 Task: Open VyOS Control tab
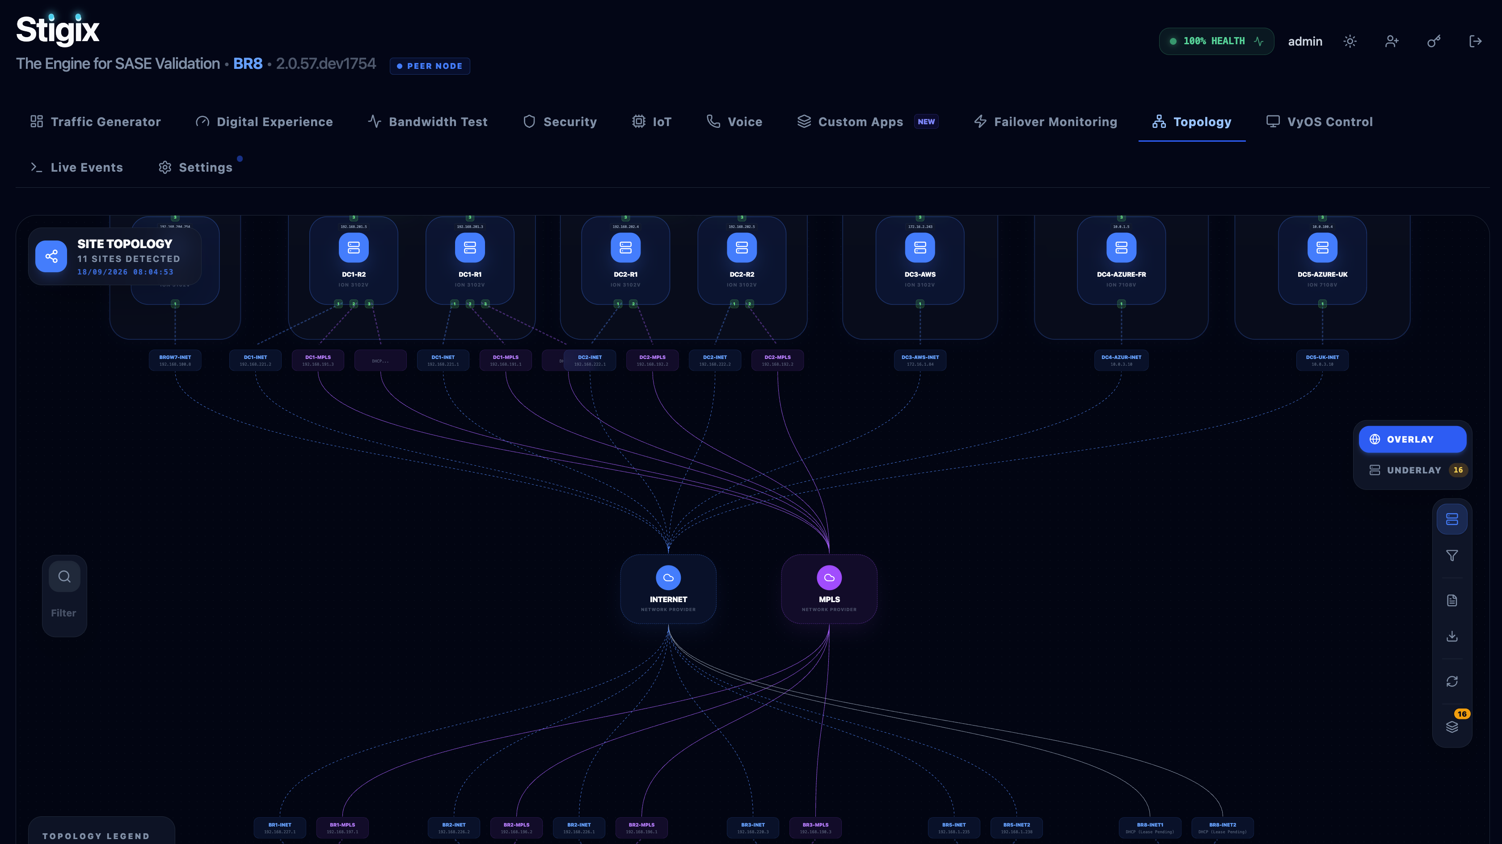[x=1320, y=121]
